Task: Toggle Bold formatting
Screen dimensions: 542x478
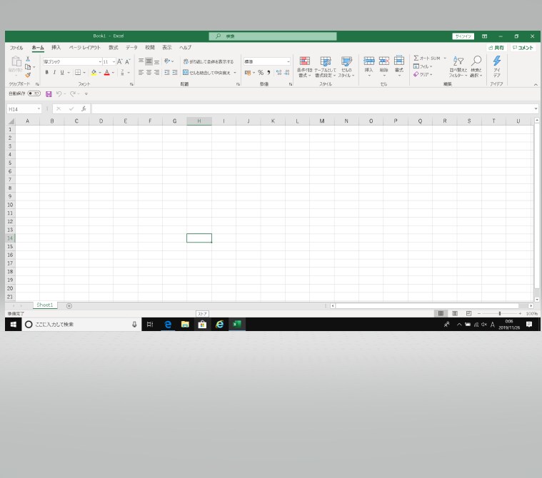Action: coord(46,72)
